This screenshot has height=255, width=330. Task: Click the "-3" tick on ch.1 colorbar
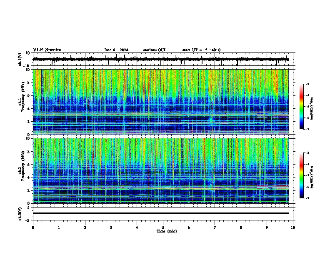click(x=307, y=84)
